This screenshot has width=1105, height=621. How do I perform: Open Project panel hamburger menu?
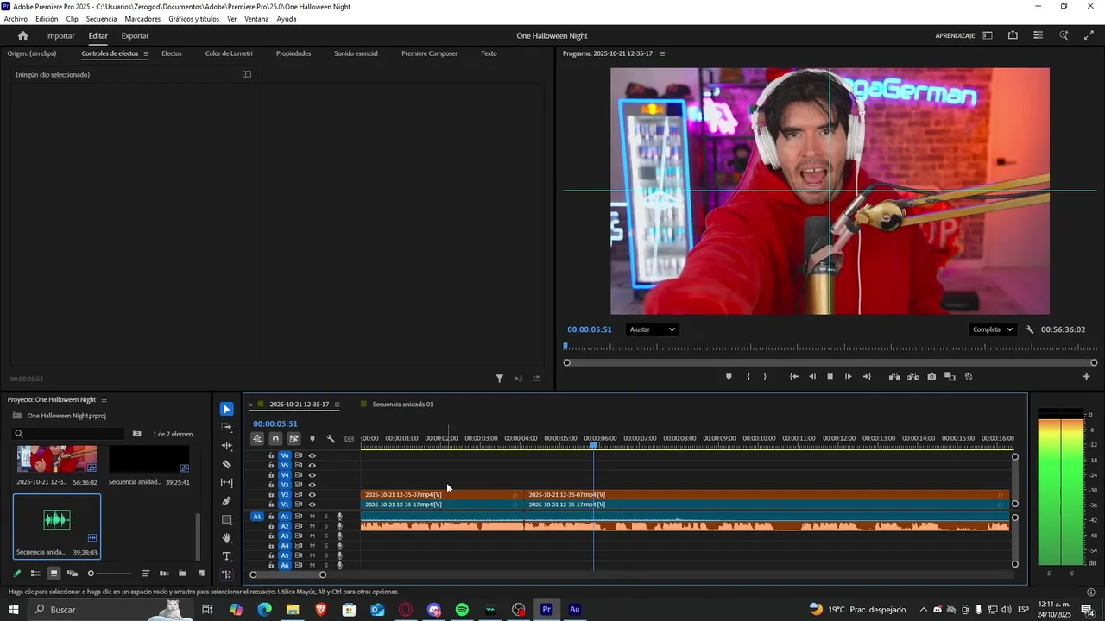[x=104, y=399]
